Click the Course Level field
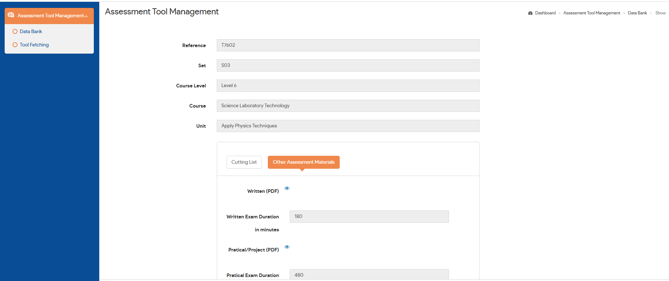Viewport: 669px width, 281px height. tap(348, 86)
